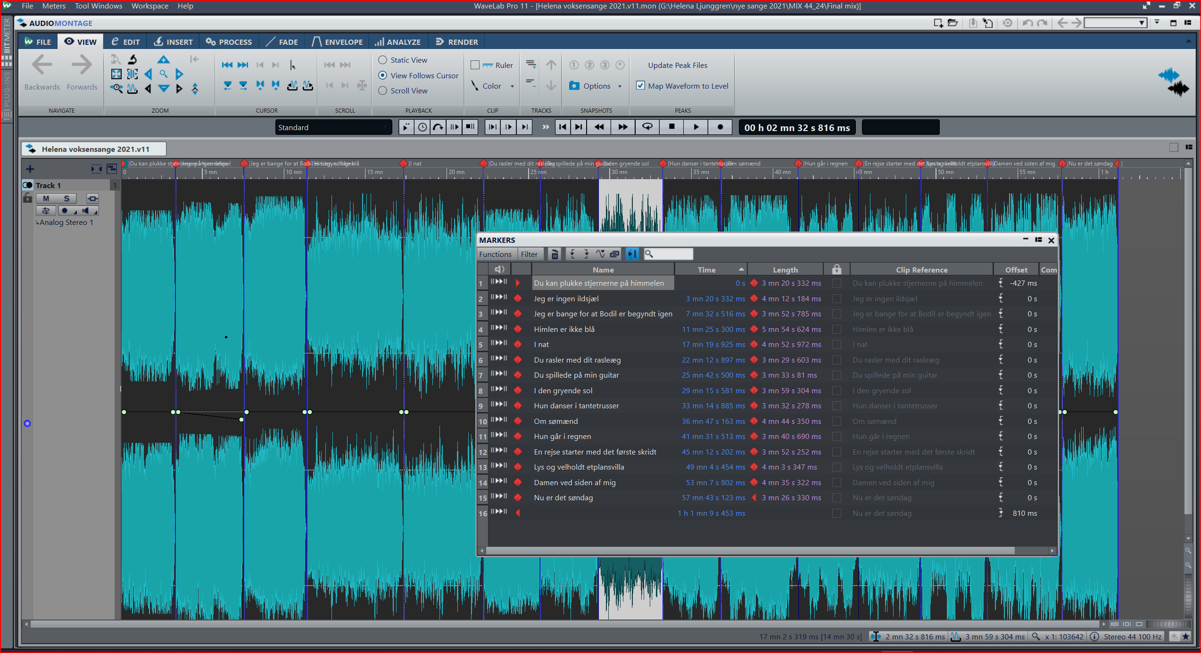Switch to the ENVELOPE ribbon tab
The height and width of the screenshot is (653, 1201).
(338, 42)
